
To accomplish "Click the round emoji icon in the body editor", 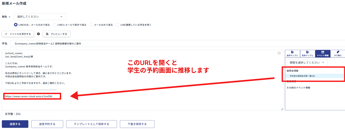I will click(x=279, y=53).
